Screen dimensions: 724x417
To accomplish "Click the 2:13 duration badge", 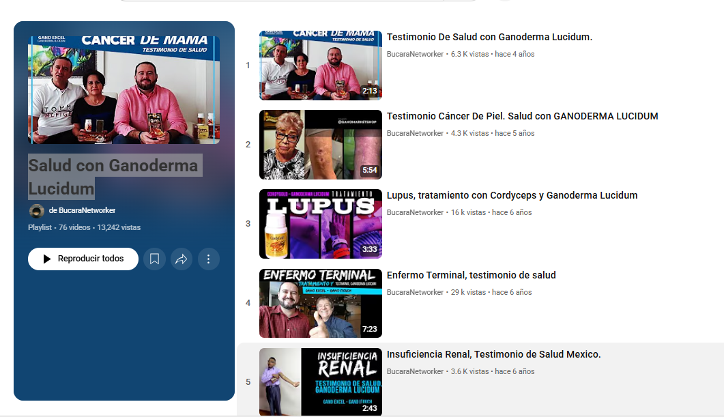I will (369, 91).
